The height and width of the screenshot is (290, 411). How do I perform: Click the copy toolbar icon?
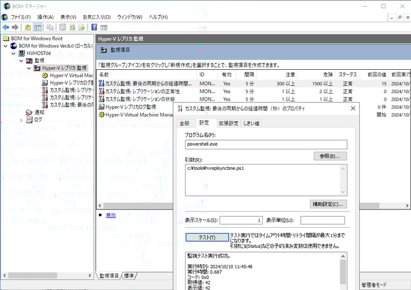click(50, 27)
